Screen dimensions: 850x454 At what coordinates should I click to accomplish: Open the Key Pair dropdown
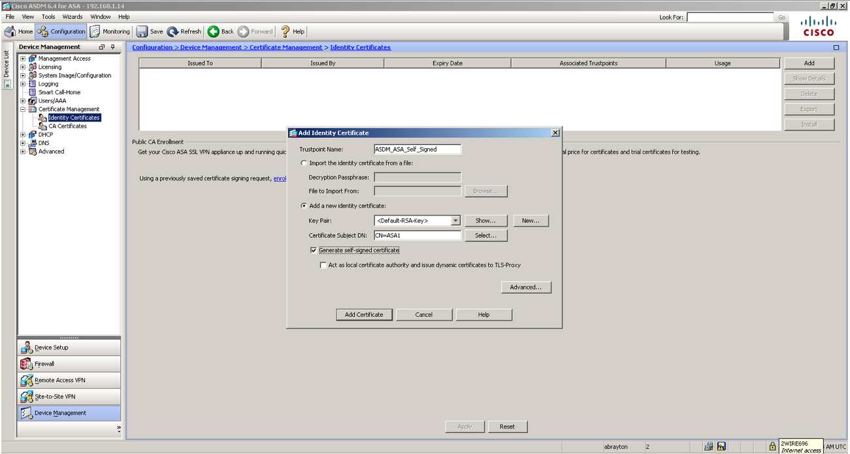(x=455, y=221)
